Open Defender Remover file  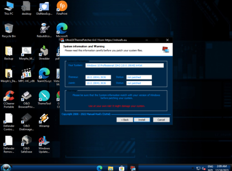(9, 145)
